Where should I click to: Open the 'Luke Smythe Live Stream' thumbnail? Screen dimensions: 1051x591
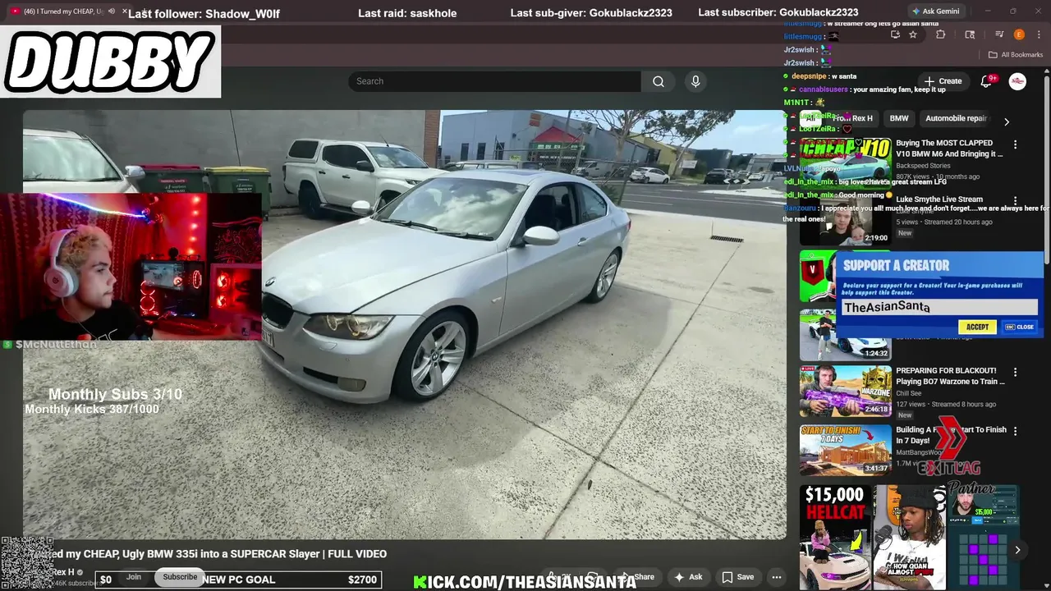pyautogui.click(x=845, y=220)
